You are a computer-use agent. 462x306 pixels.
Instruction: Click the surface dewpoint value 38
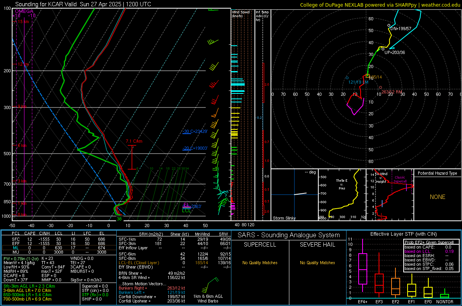[x=119, y=219]
